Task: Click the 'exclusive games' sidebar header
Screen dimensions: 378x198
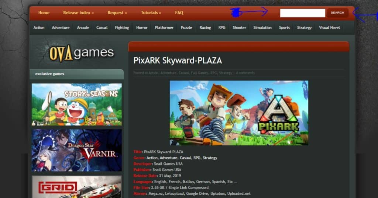Action: (x=77, y=74)
